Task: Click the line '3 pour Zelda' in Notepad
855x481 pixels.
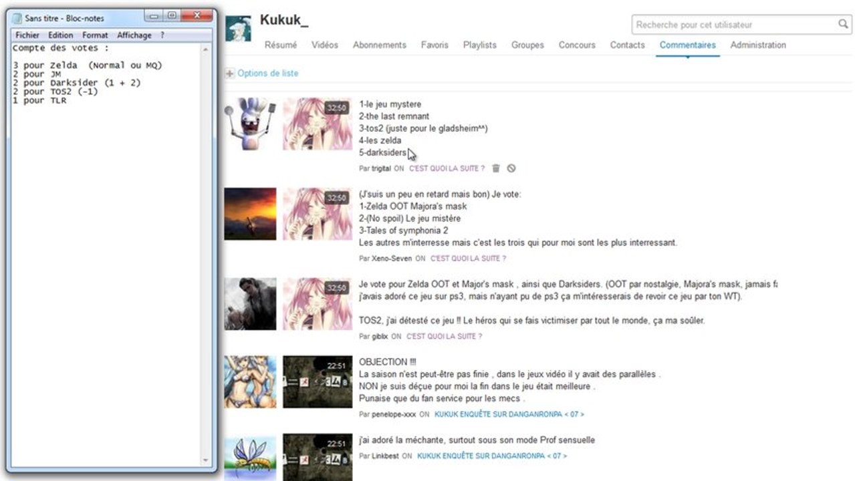Action: coord(88,65)
